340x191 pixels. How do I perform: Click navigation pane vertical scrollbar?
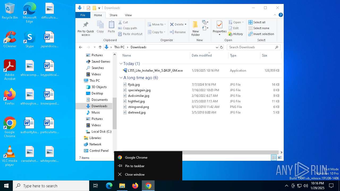[x=115, y=113]
